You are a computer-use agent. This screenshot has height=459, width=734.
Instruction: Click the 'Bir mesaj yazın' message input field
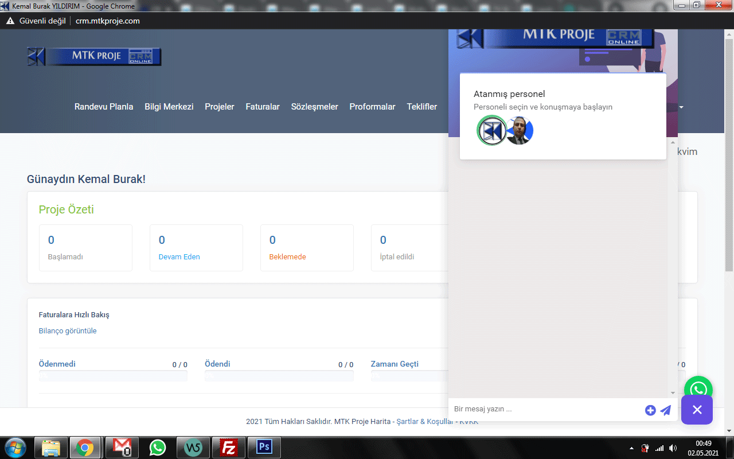(x=545, y=410)
